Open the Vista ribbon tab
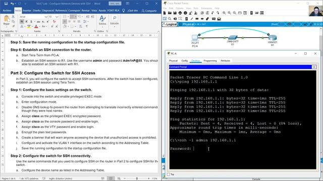Viewport: 323px width, 181px height. pos(94,11)
